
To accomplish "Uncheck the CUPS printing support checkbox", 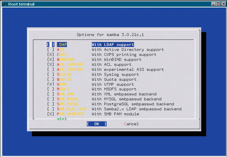I will [x=51, y=54].
